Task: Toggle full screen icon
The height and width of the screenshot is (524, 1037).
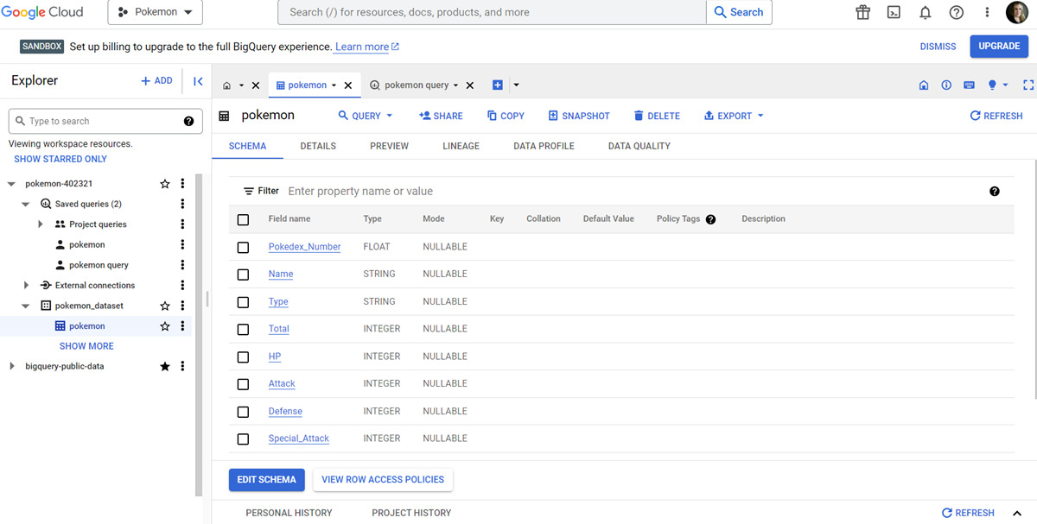Action: pyautogui.click(x=1028, y=85)
